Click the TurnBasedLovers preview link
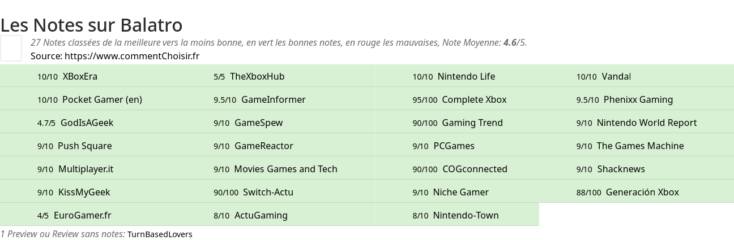 pos(160,234)
